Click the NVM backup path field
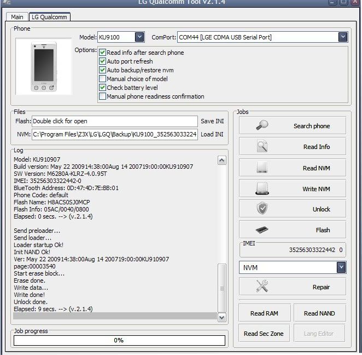The height and width of the screenshot is (355, 362). click(x=115, y=134)
